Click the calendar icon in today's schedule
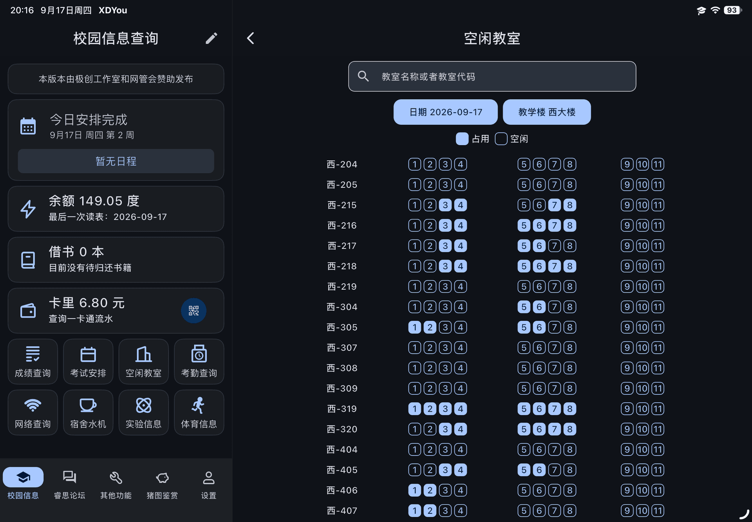This screenshot has height=522, width=752. coord(28,126)
